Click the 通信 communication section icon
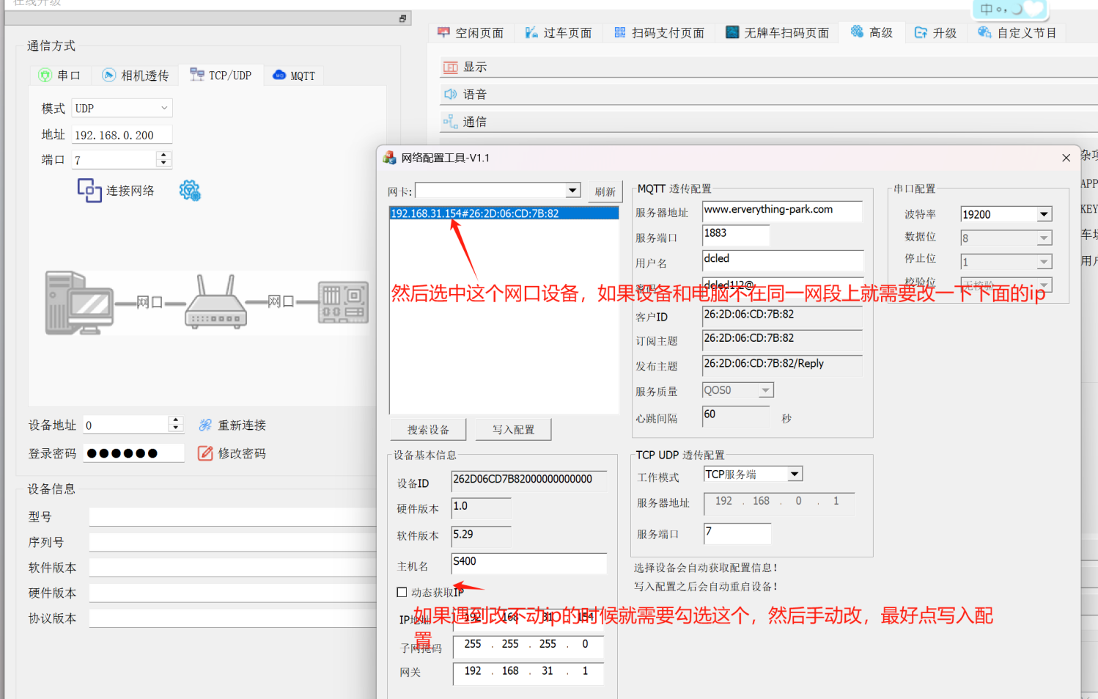 point(450,121)
